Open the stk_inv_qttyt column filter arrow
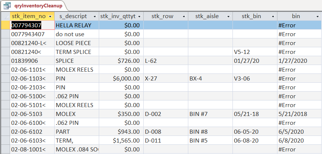322x154 pixels. 139,17
